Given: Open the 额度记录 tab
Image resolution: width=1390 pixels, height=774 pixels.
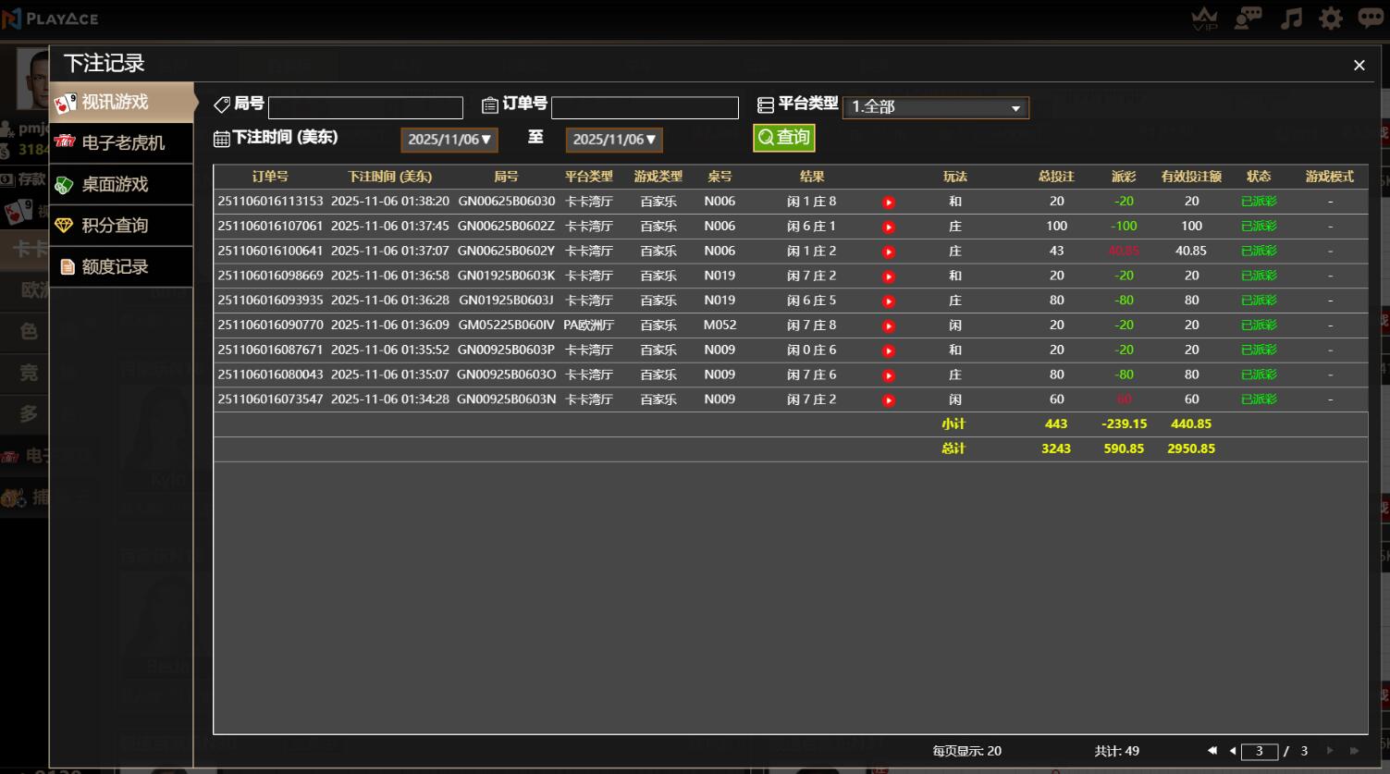Looking at the screenshot, I should pos(122,267).
